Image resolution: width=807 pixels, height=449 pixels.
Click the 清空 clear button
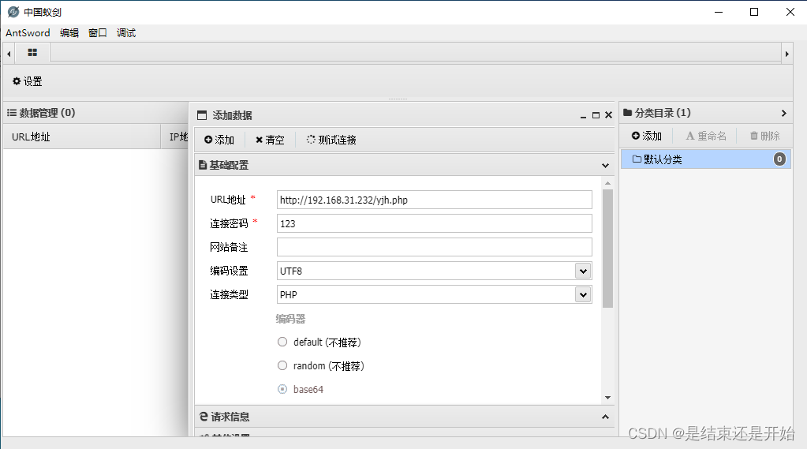pyautogui.click(x=271, y=140)
